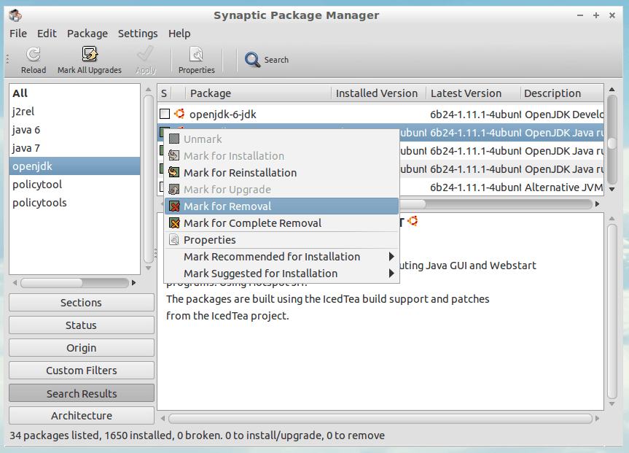Sort by the Latest Version column header
Image resolution: width=629 pixels, height=453 pixels.
473,93
